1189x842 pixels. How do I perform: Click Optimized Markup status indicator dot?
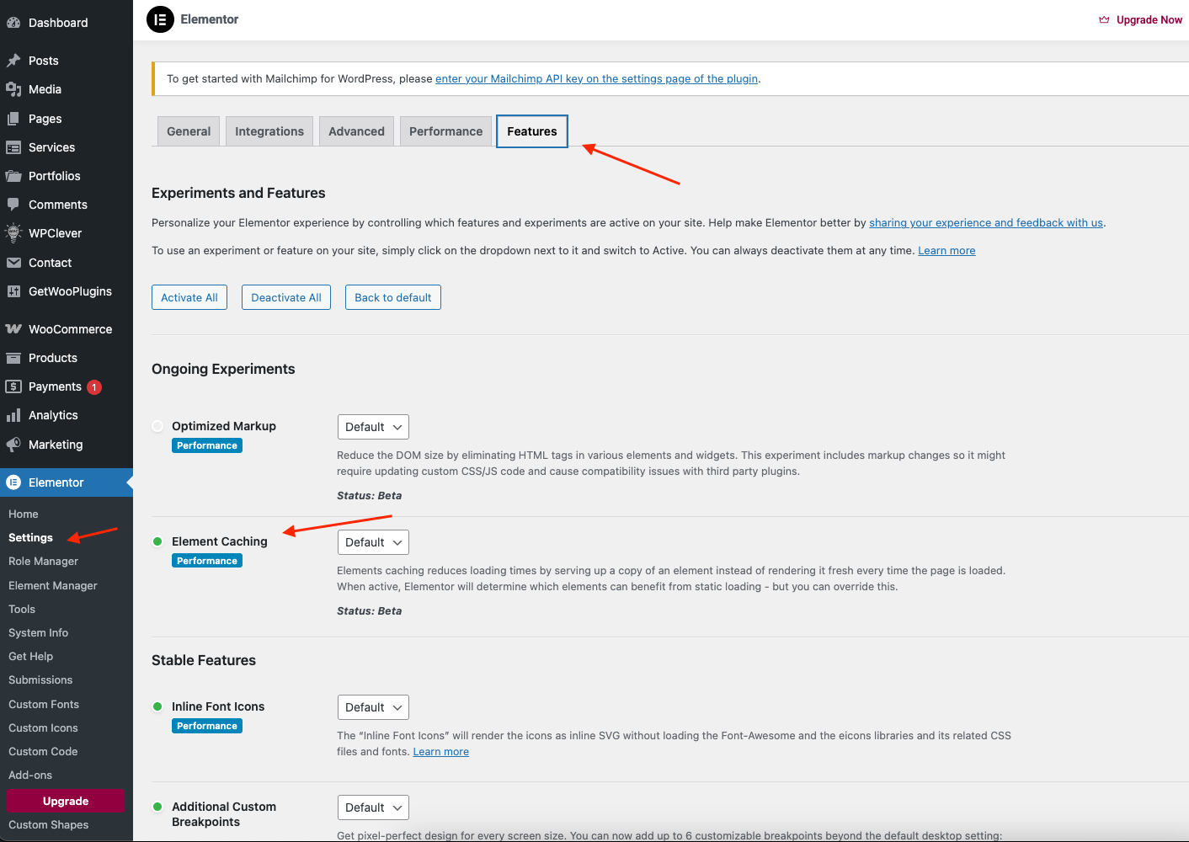(x=157, y=426)
